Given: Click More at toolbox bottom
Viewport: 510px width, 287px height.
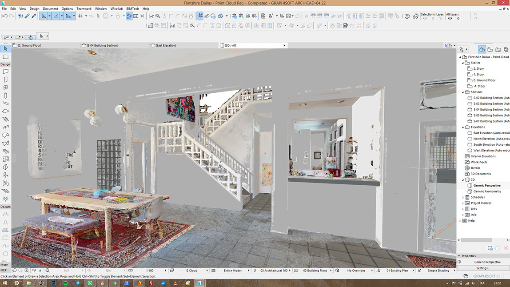Looking at the screenshot, I should [4, 265].
